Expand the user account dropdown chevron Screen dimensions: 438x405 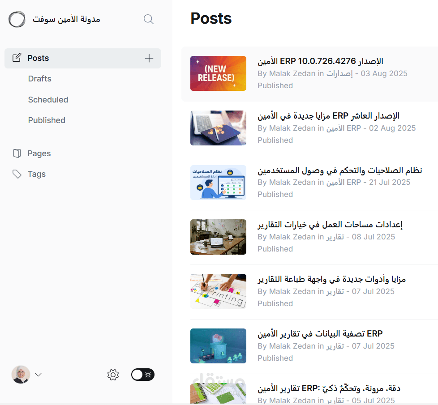pyautogui.click(x=39, y=375)
